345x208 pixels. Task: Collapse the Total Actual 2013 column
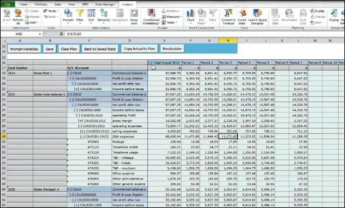coord(150,63)
